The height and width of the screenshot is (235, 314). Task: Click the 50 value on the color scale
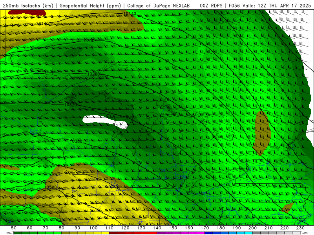[14, 228]
